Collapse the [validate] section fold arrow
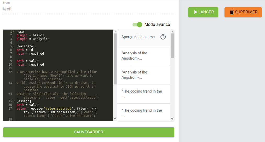This screenshot has height=142, width=265. 14,46
